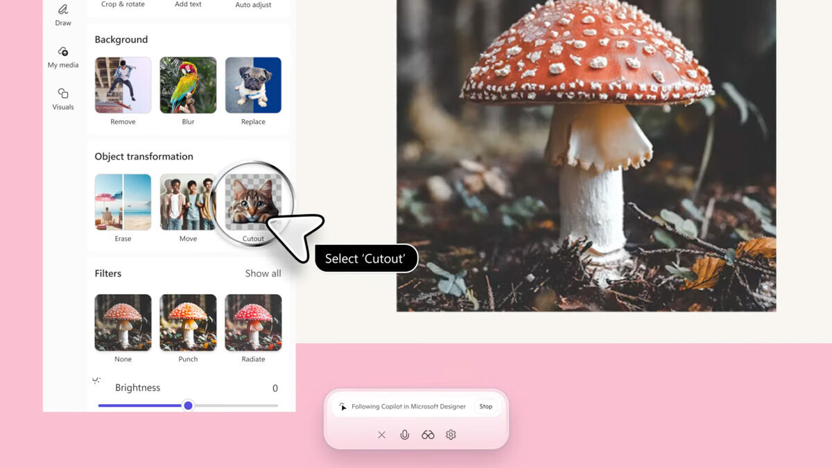Close the Copilot bar with X icon
This screenshot has height=468, width=832.
point(381,435)
